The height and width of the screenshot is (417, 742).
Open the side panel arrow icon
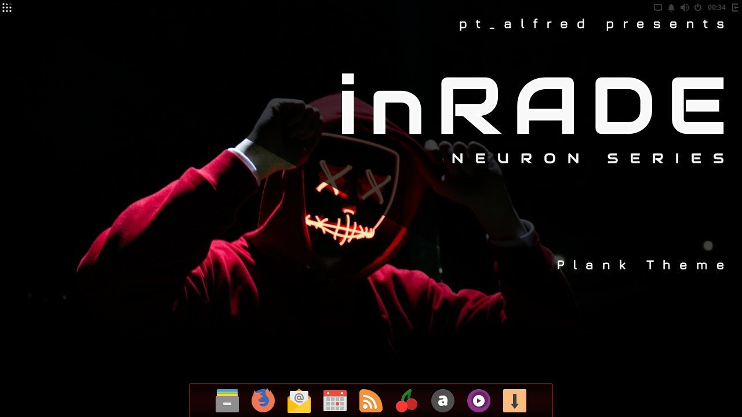pos(736,8)
